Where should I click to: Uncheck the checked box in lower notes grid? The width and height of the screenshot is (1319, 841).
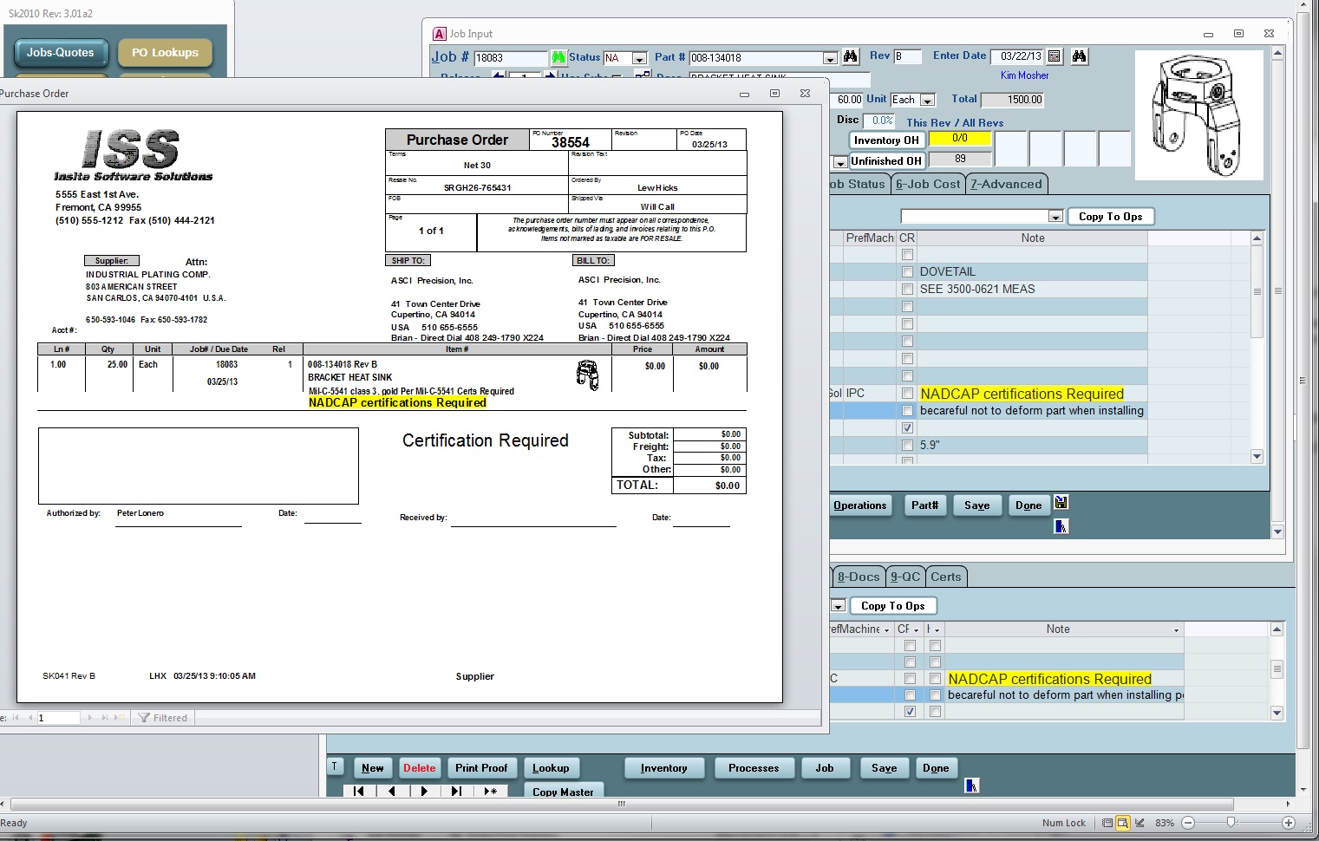pyautogui.click(x=910, y=712)
